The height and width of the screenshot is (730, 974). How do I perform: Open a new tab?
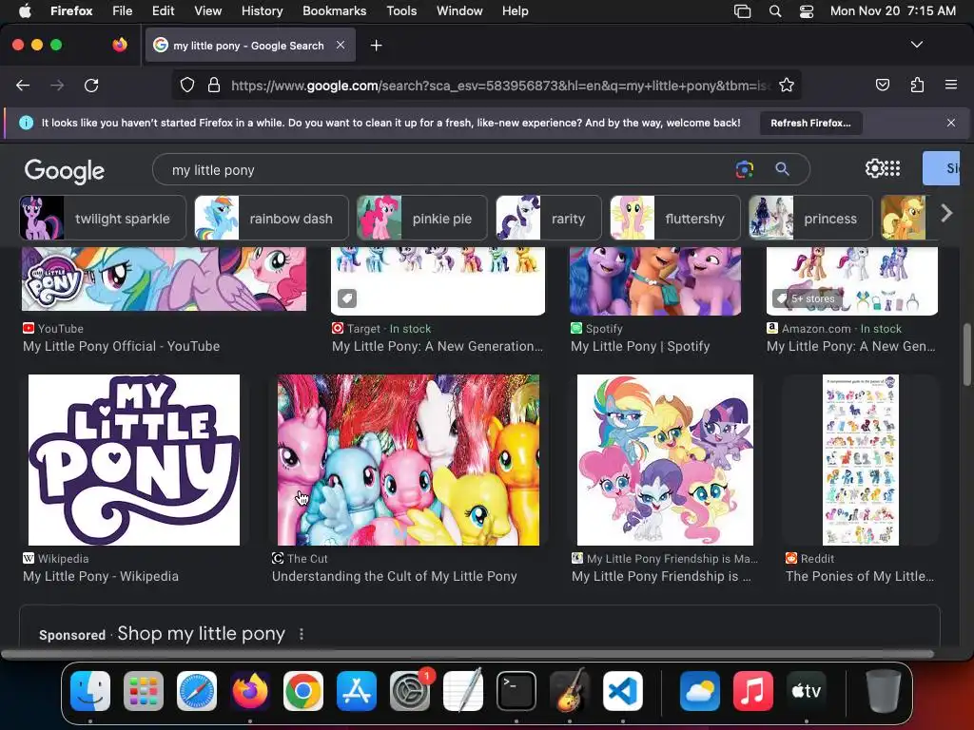pyautogui.click(x=376, y=46)
